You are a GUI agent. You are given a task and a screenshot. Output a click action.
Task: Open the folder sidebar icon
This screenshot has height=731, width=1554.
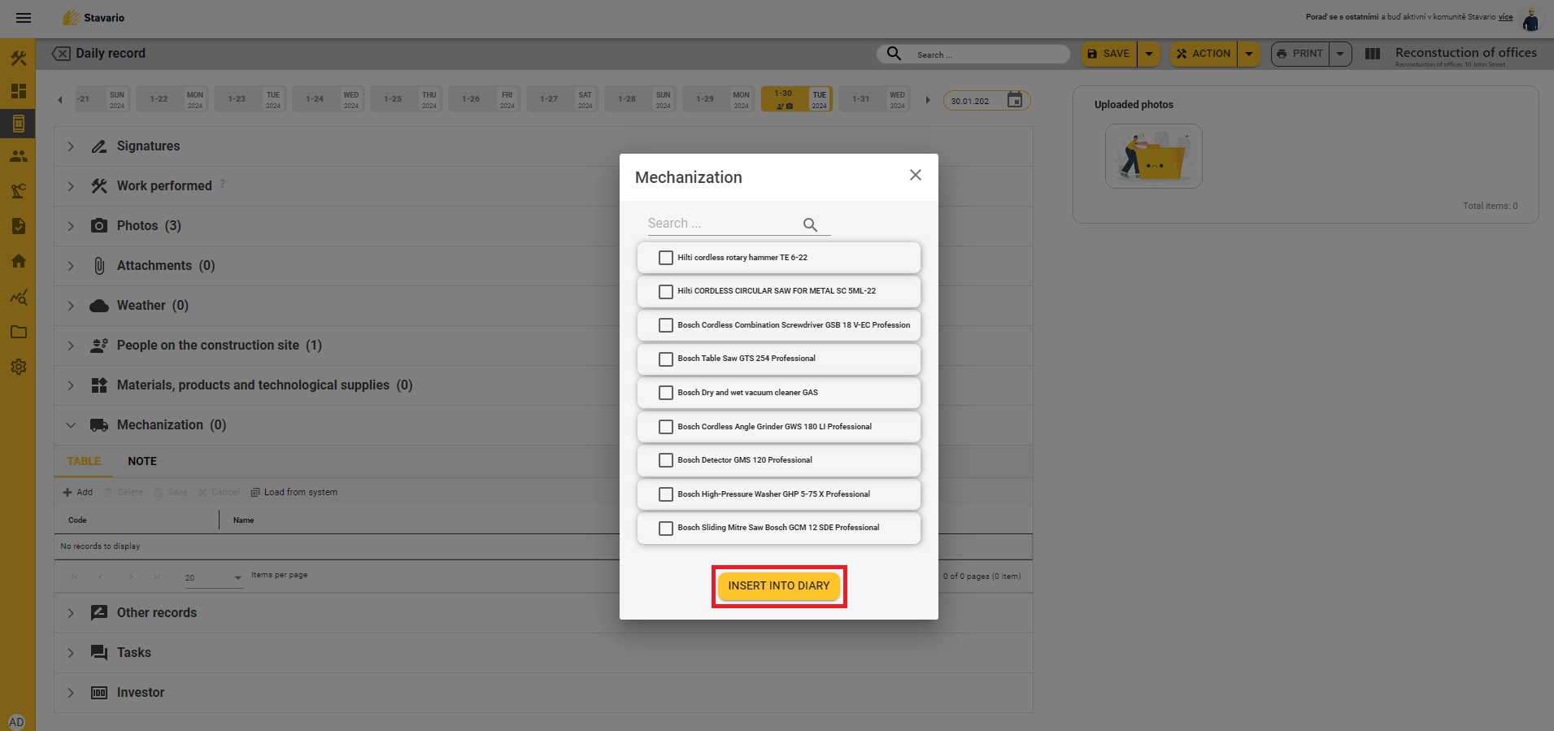[19, 332]
